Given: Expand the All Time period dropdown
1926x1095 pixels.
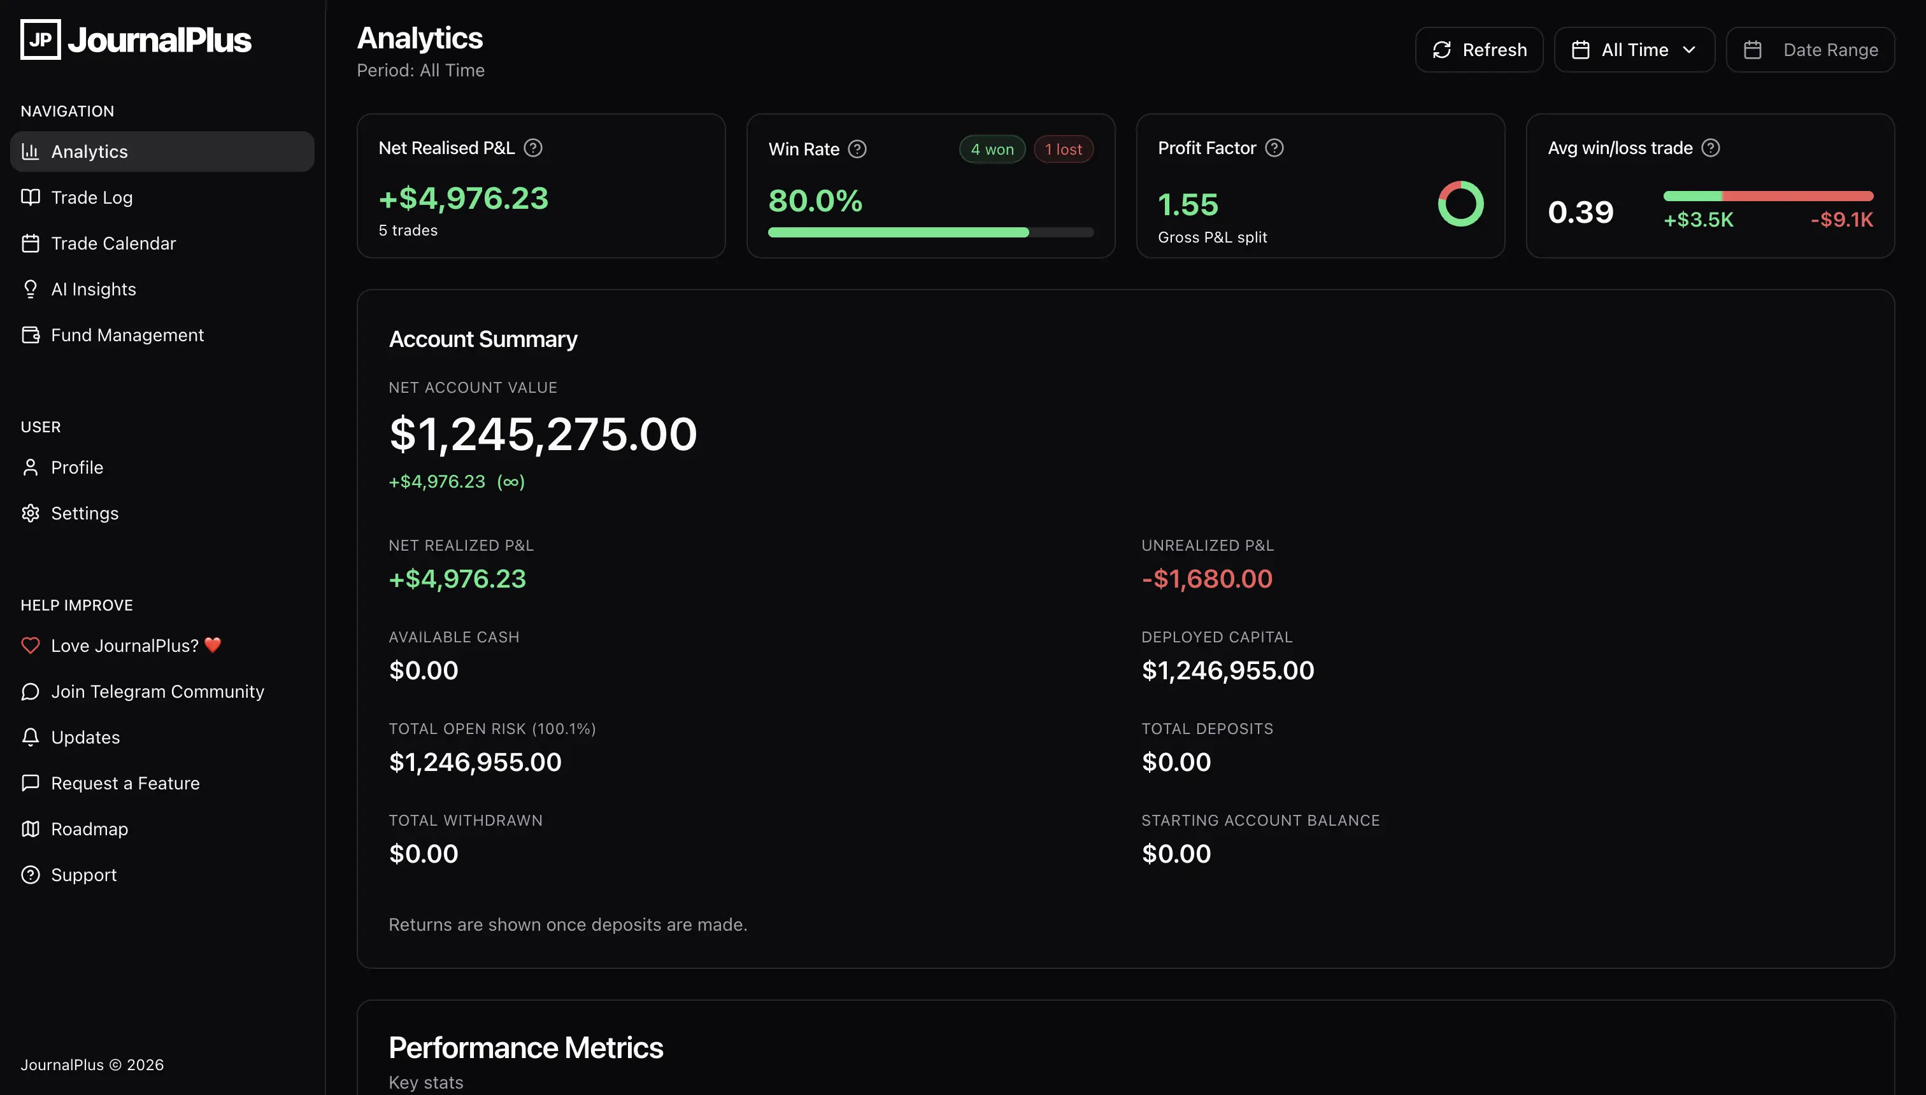Looking at the screenshot, I should point(1633,50).
